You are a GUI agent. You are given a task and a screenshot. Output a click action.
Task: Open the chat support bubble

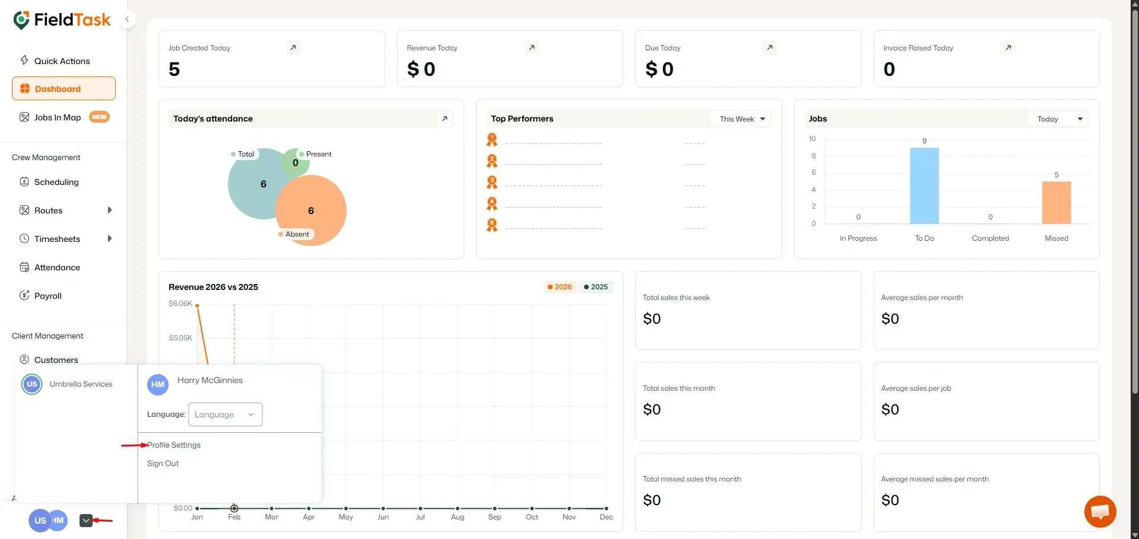(1099, 511)
